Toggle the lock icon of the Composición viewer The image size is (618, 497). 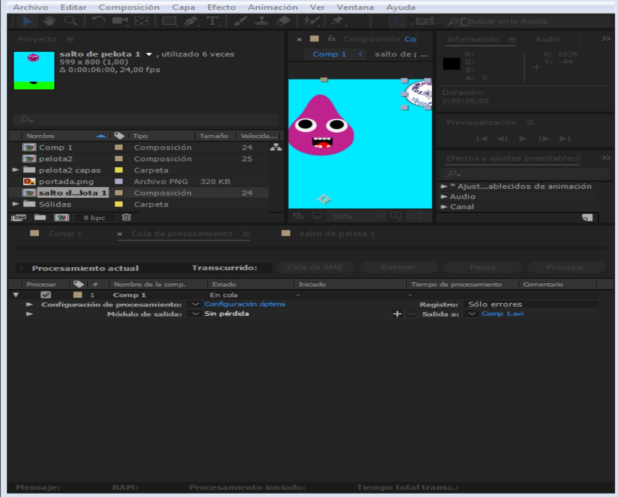tap(332, 39)
